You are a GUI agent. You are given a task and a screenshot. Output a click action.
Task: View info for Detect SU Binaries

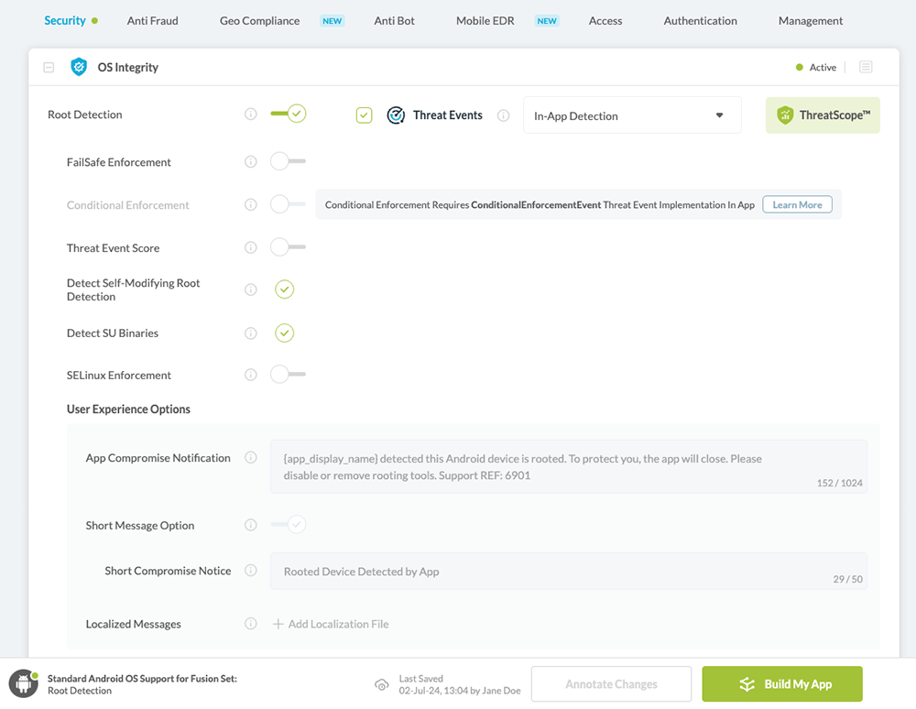point(251,333)
